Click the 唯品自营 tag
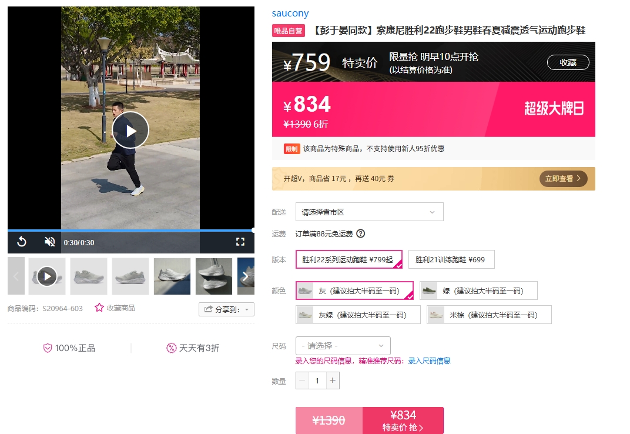Viewport: 630px width, 434px height. (x=288, y=31)
